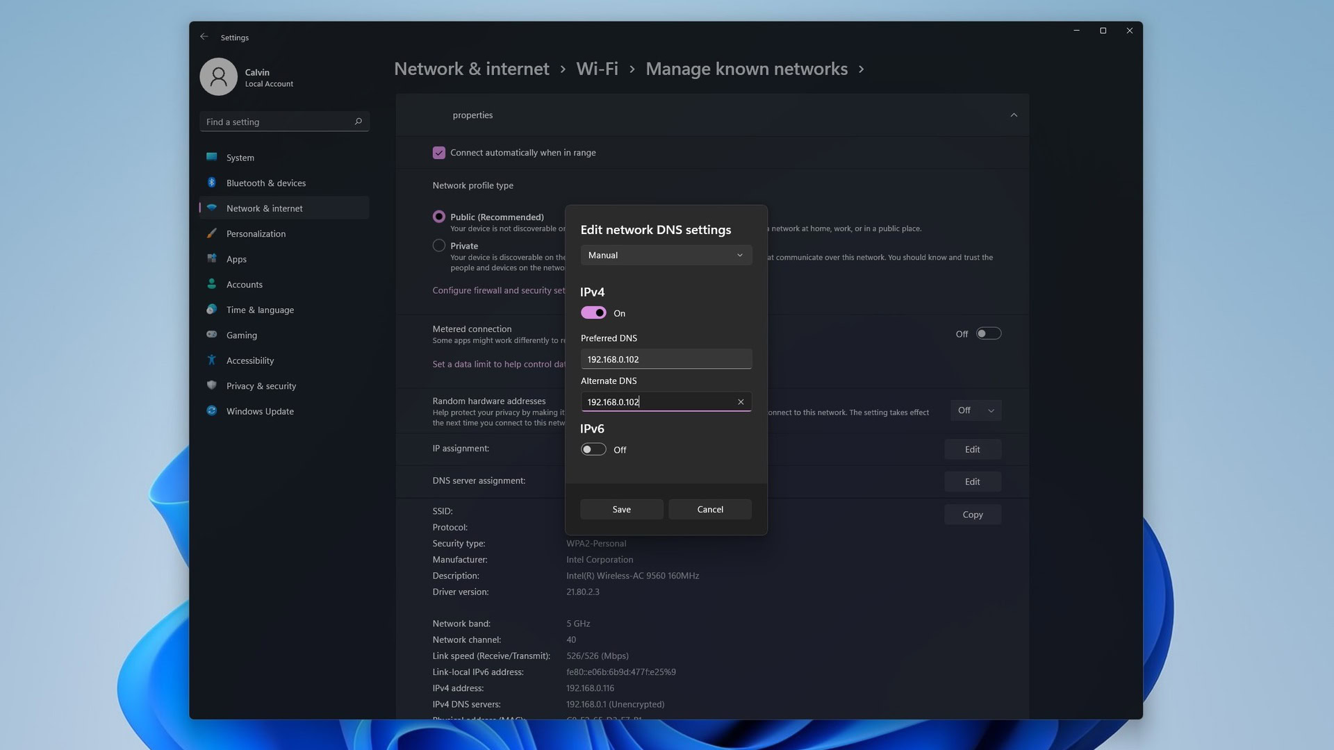Open the Manual DNS settings dropdown
Viewport: 1334px width, 750px height.
[666, 255]
